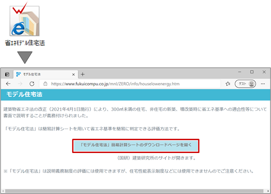
Task: Maximize the browser window
Action: tap(252, 72)
